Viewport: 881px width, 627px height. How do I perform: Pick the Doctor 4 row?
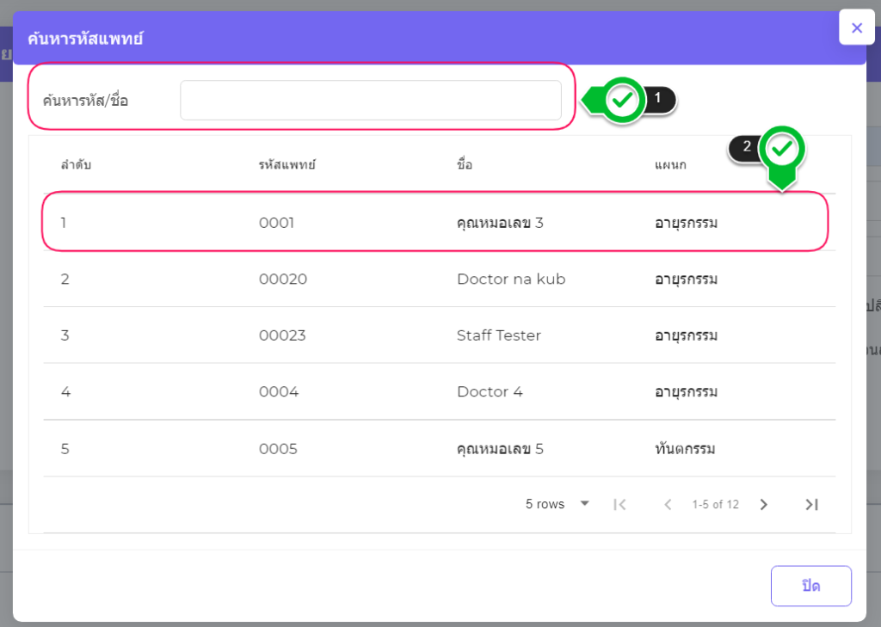[489, 392]
